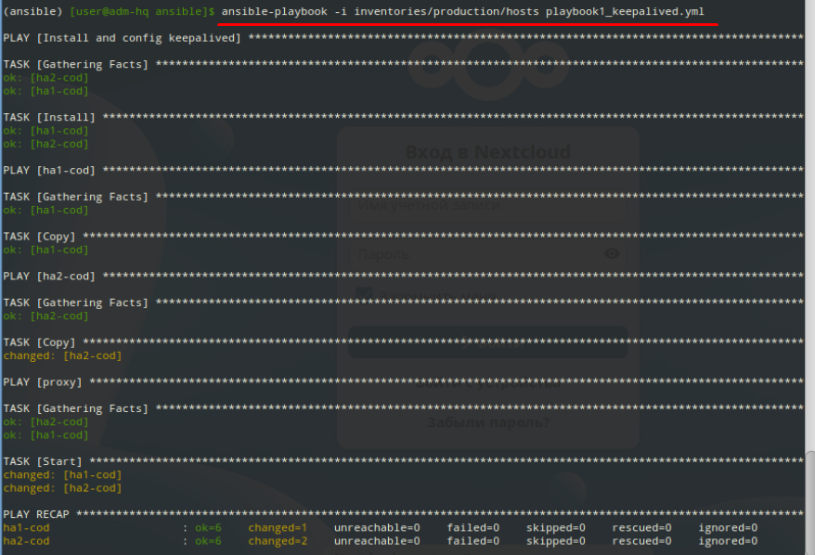Click the Вход в Nextcloud heading
The height and width of the screenshot is (555, 815).
(487, 151)
